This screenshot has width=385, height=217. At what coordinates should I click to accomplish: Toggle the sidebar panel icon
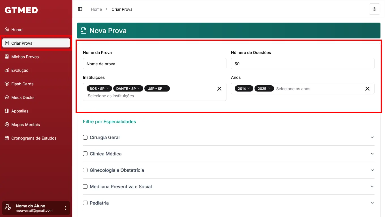click(80, 9)
